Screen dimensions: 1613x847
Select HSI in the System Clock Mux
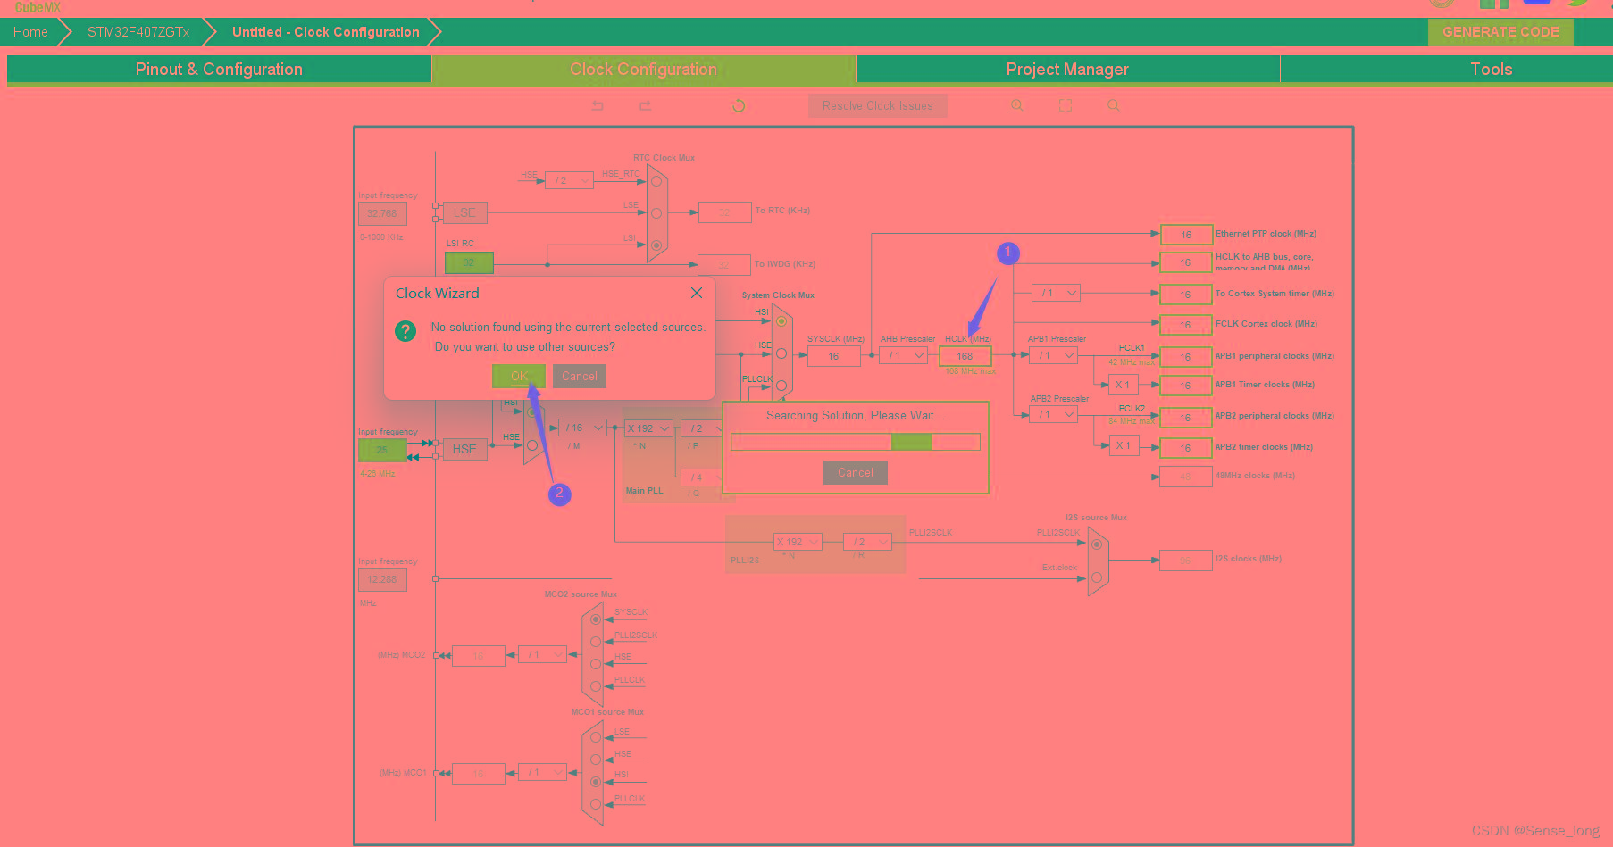click(781, 321)
